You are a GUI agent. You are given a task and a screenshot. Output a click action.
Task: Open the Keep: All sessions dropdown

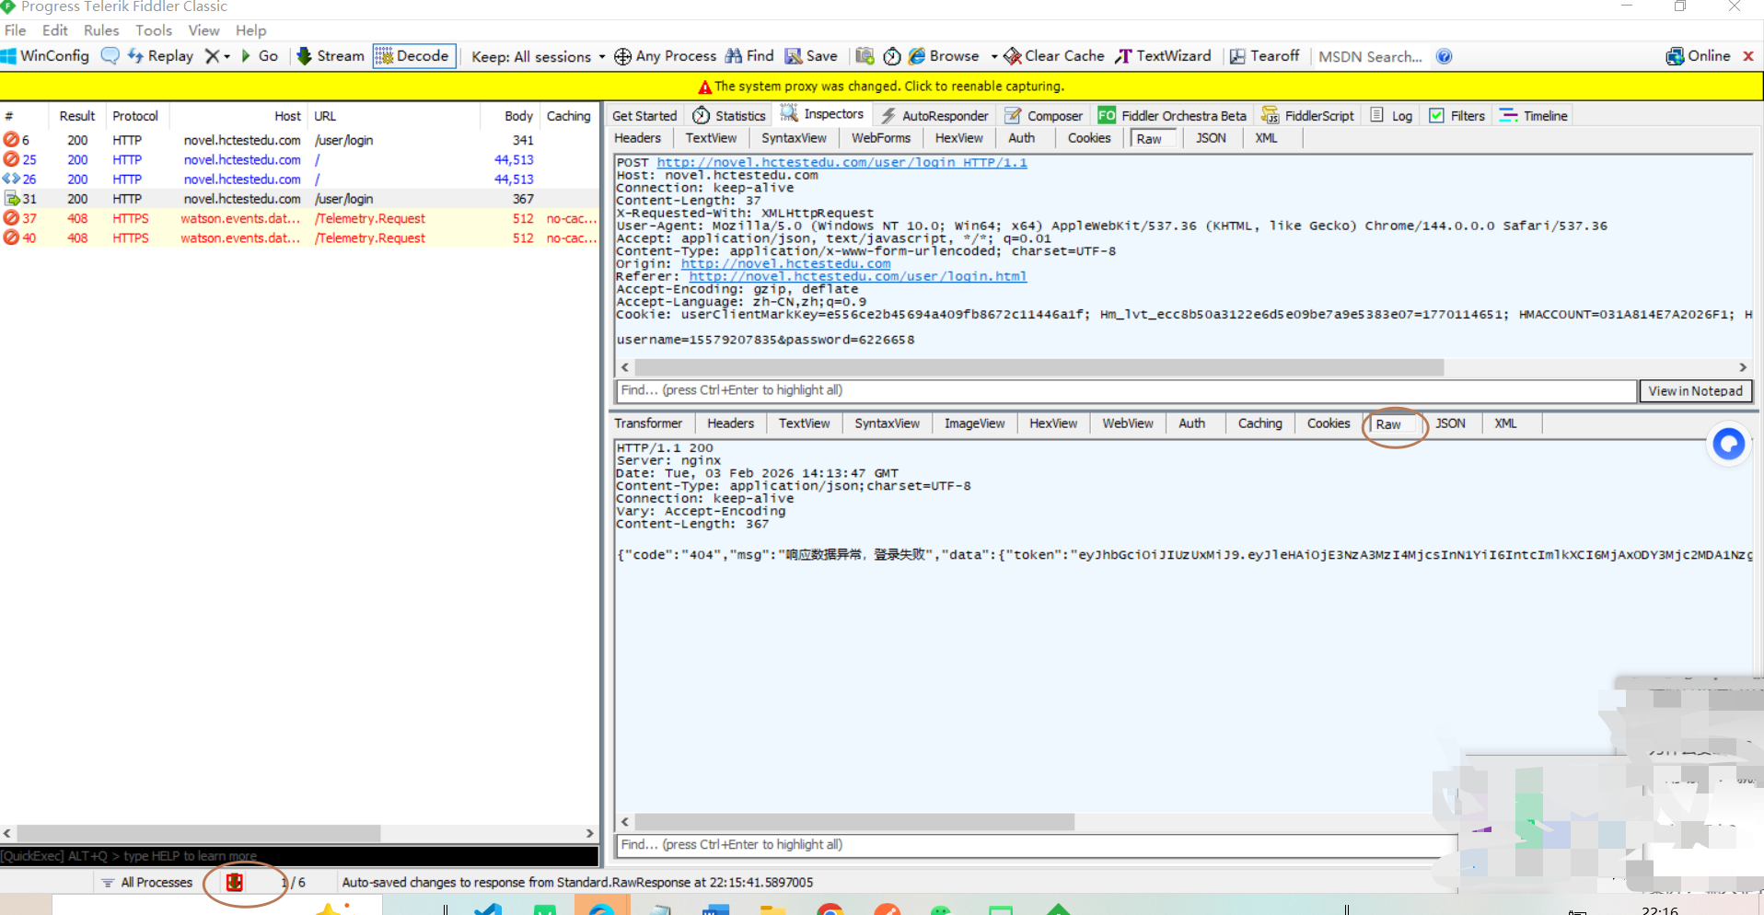click(538, 56)
